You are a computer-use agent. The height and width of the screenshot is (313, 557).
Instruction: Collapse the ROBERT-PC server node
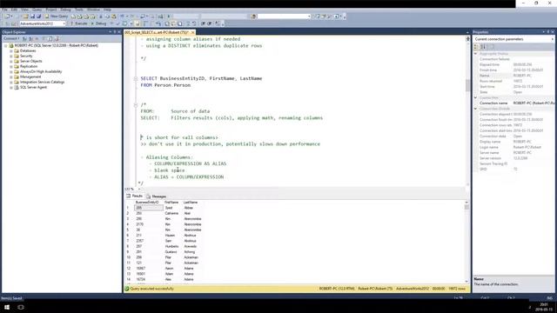[6, 46]
